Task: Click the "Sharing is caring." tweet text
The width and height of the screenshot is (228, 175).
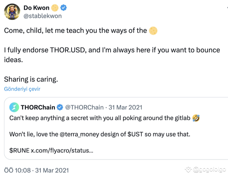Action: (31, 79)
